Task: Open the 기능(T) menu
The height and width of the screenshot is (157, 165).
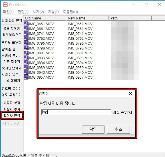Action: [x=53, y=12]
